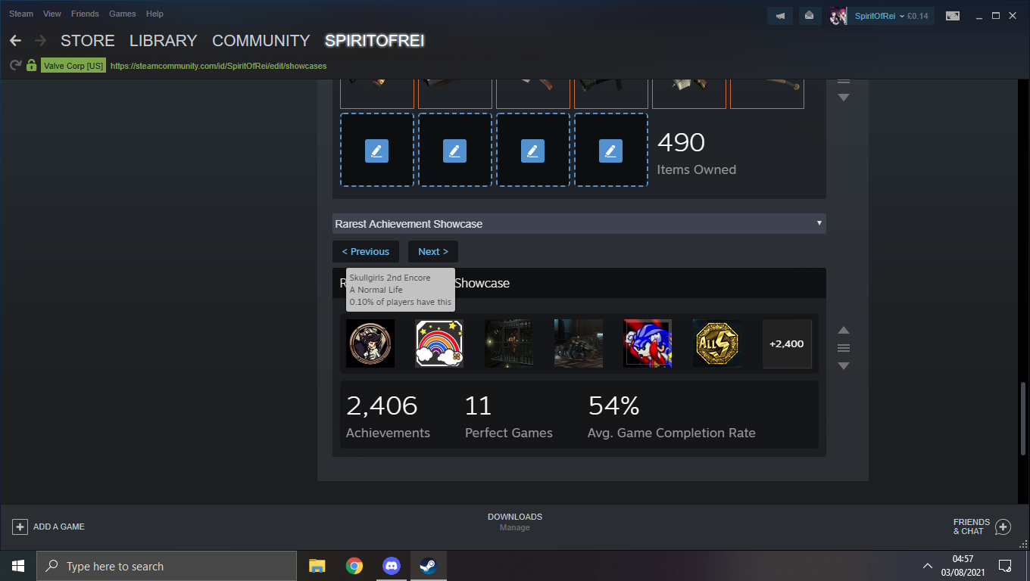Image resolution: width=1030 pixels, height=581 pixels.
Task: Click the back navigation arrow
Action: tap(15, 40)
